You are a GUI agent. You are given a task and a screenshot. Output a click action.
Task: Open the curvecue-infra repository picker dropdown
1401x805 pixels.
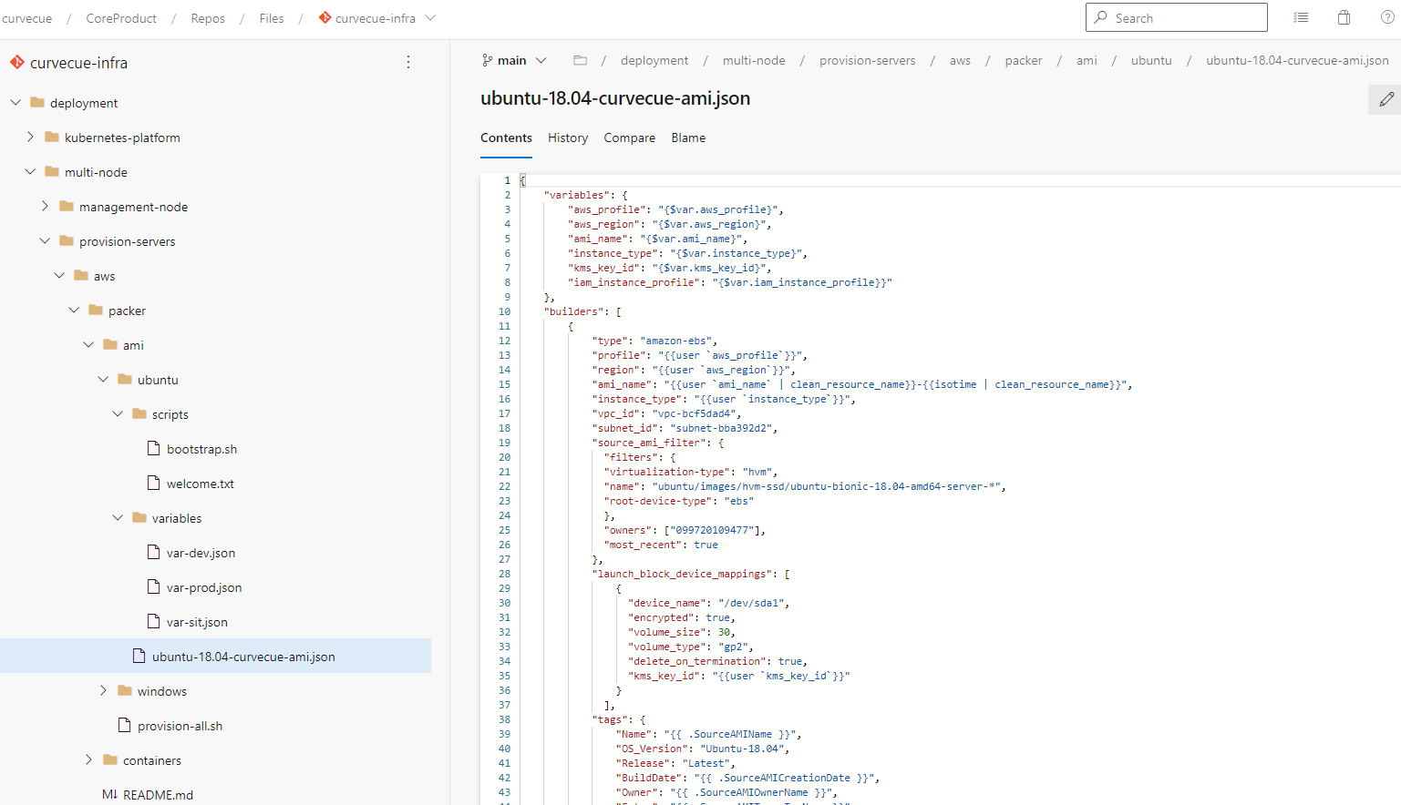[376, 18]
